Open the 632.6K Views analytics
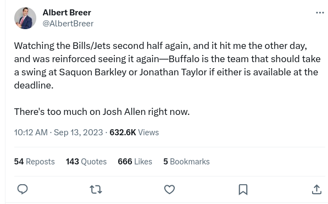 [134, 133]
